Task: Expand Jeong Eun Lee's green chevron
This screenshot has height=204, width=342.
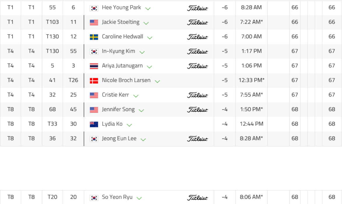Action: (143, 139)
